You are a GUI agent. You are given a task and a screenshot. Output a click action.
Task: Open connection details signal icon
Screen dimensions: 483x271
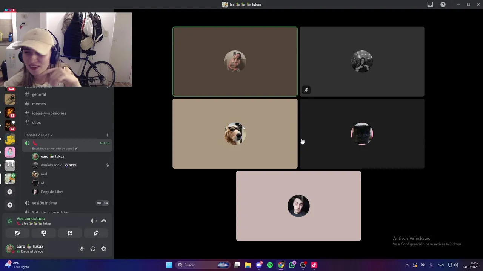[10, 221]
